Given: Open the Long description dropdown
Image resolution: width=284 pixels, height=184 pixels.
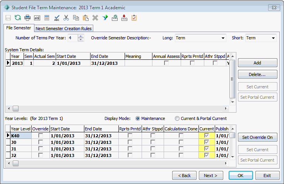Looking at the screenshot, I should (x=223, y=38).
